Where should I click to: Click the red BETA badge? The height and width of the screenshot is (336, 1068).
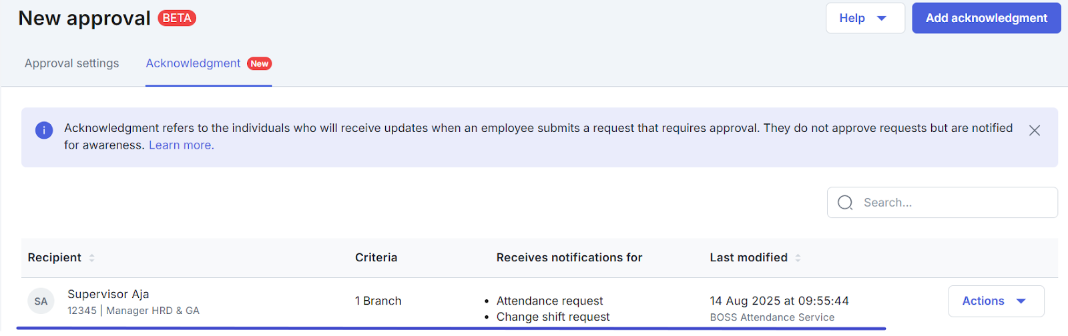(x=177, y=18)
